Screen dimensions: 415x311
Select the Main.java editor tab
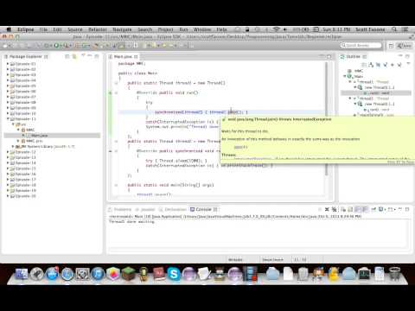point(123,56)
